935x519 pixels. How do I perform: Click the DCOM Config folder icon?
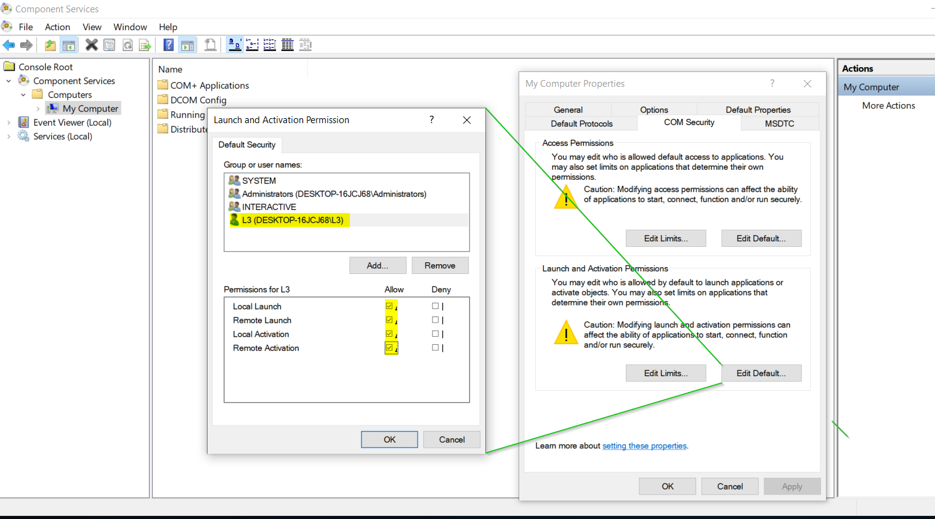pos(163,100)
